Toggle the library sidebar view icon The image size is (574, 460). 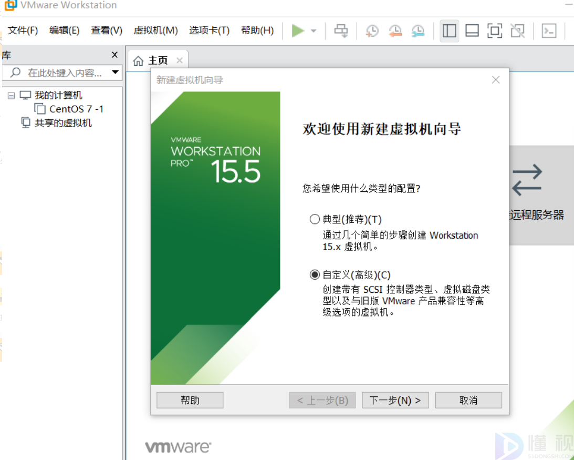pyautogui.click(x=449, y=31)
